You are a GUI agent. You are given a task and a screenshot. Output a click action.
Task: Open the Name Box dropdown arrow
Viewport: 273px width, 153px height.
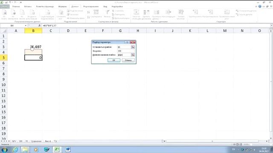click(26, 25)
